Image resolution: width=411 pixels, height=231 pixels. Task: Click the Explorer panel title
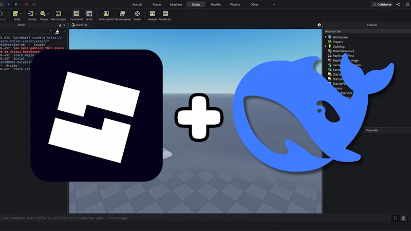372,25
